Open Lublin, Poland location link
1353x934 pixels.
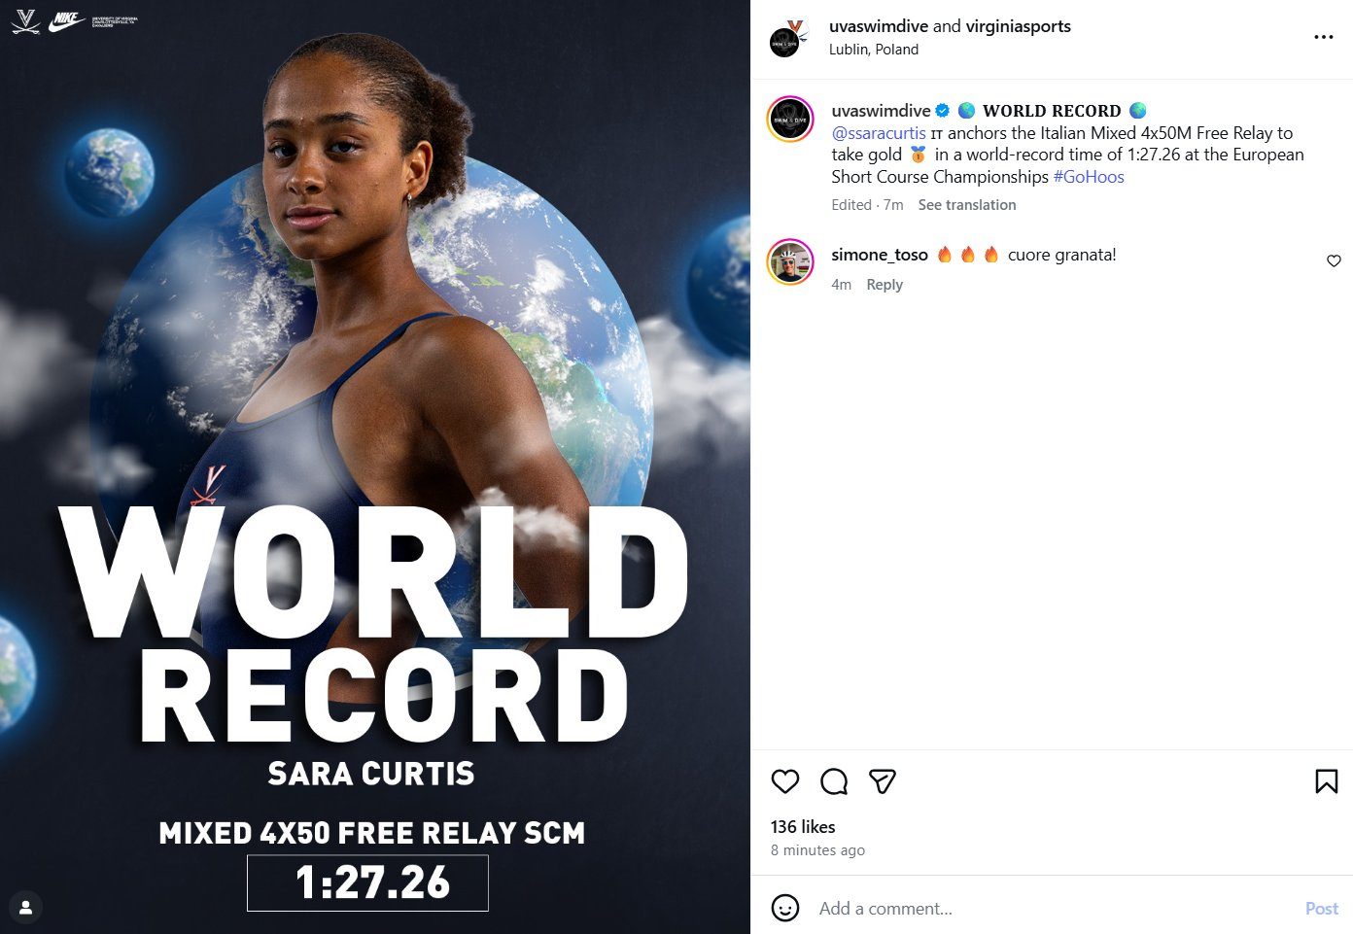coord(874,50)
